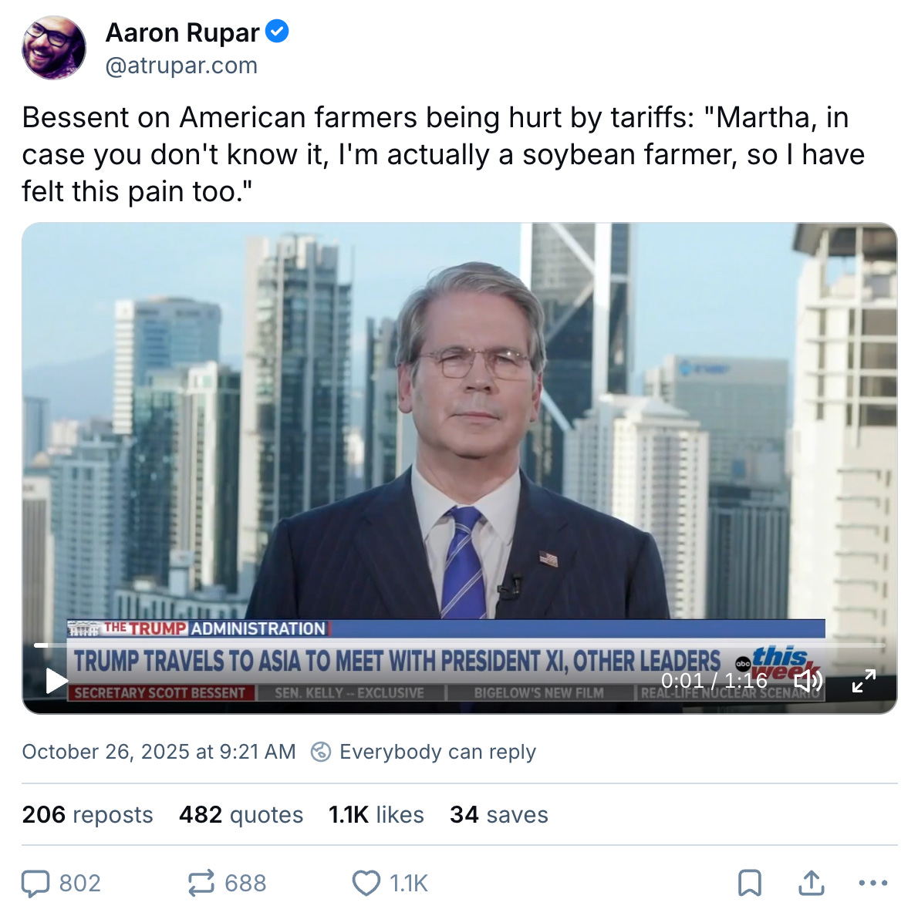Expand the video to fullscreen
This screenshot has width=918, height=916.
click(x=864, y=682)
